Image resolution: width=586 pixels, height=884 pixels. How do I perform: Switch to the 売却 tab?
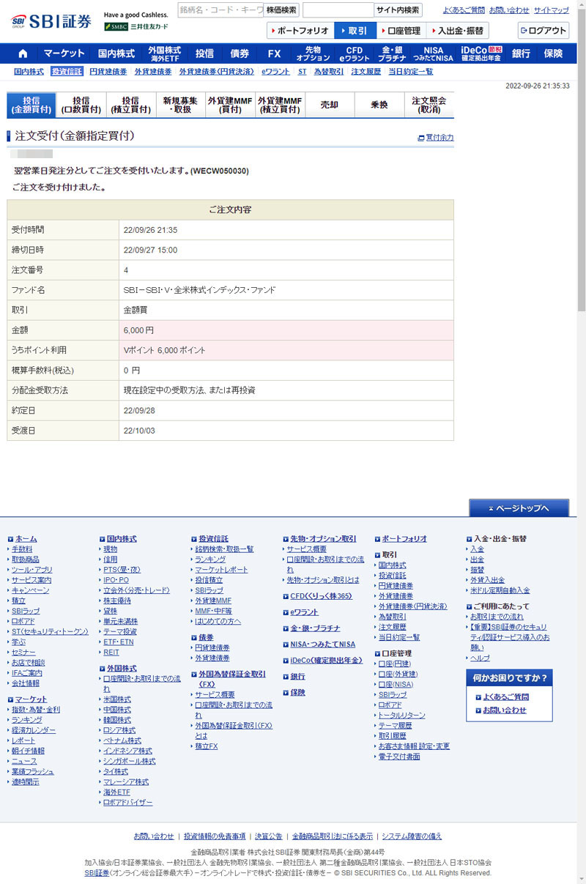(330, 105)
